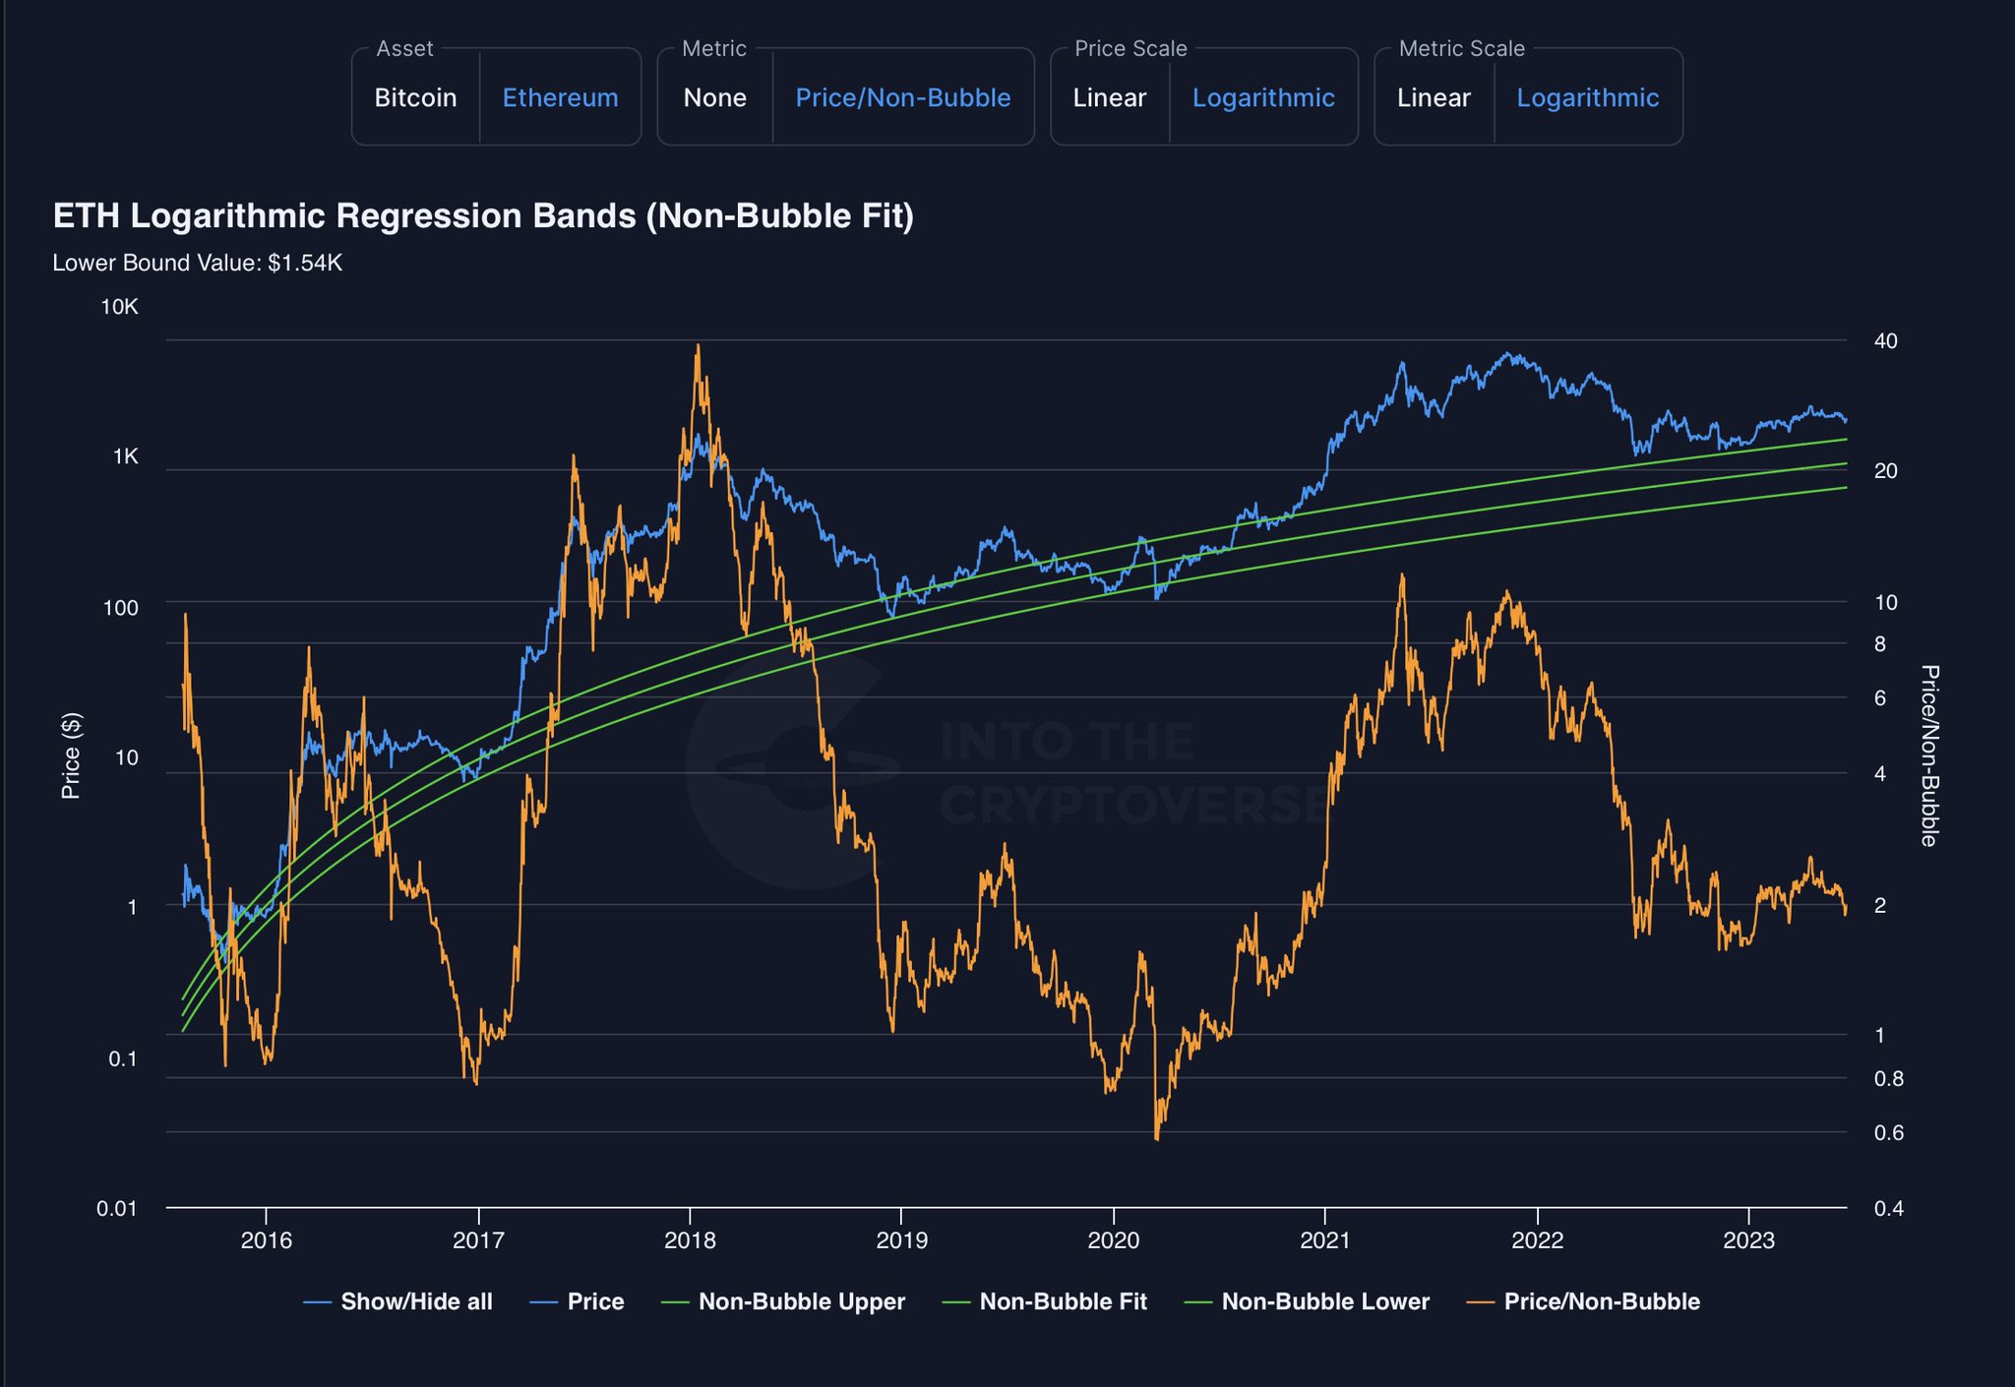The width and height of the screenshot is (2015, 1387).
Task: Click the orange Price/Non-Bubble legend line marker
Action: [x=1481, y=1302]
